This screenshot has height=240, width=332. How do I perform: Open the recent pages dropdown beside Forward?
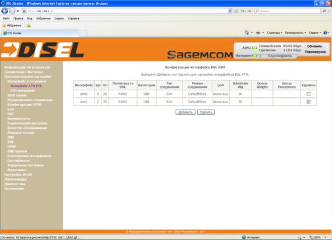tap(18, 11)
